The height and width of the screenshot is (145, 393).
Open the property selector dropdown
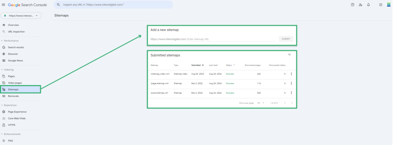(x=21, y=15)
